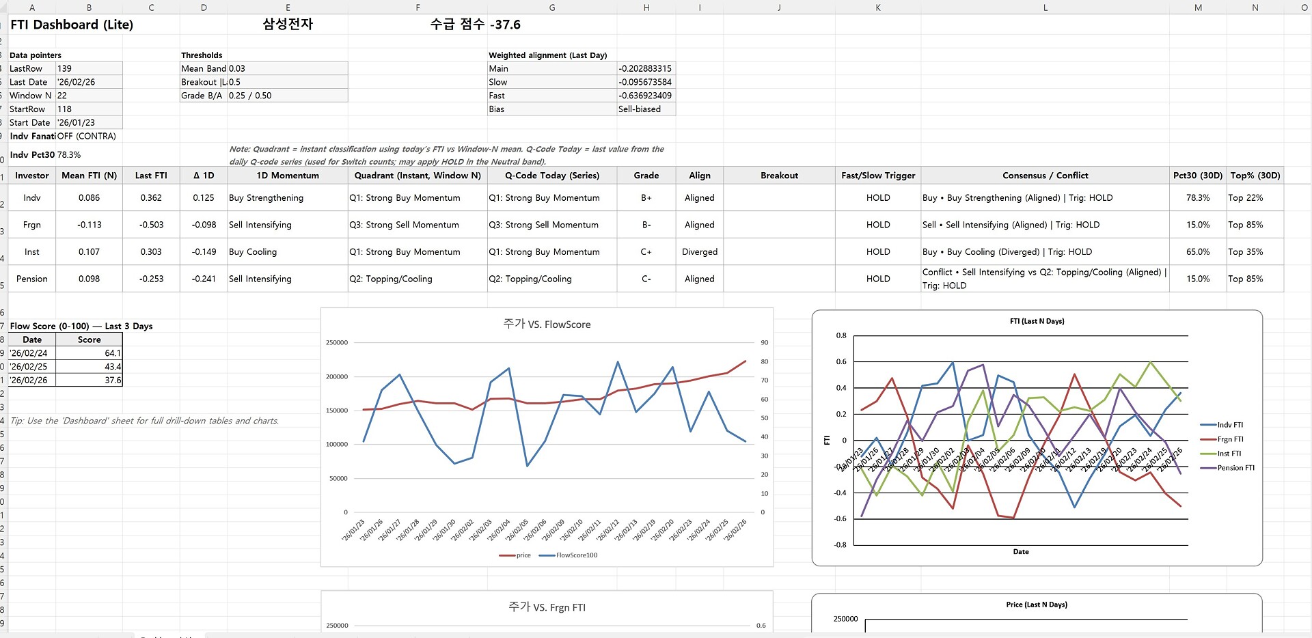The image size is (1312, 638).
Task: Click the 'Mean FTI (N)' table header
Action: click(89, 176)
